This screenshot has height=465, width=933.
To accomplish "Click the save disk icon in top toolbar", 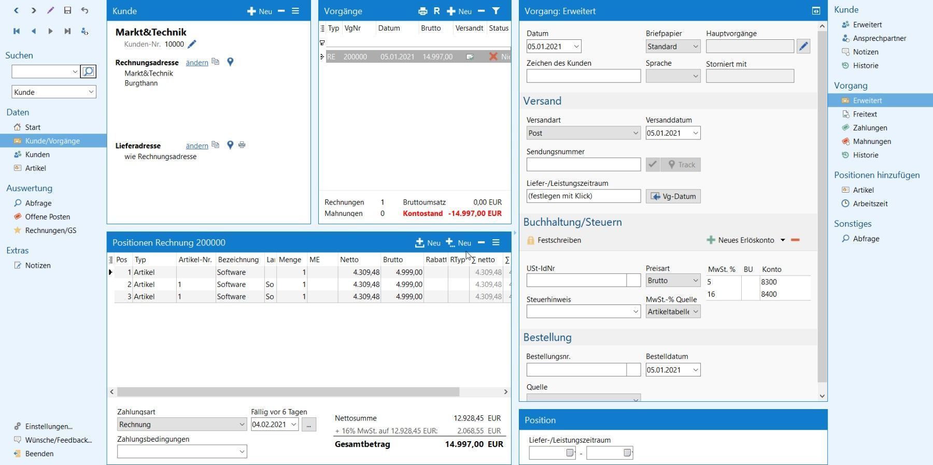I will coord(67,10).
